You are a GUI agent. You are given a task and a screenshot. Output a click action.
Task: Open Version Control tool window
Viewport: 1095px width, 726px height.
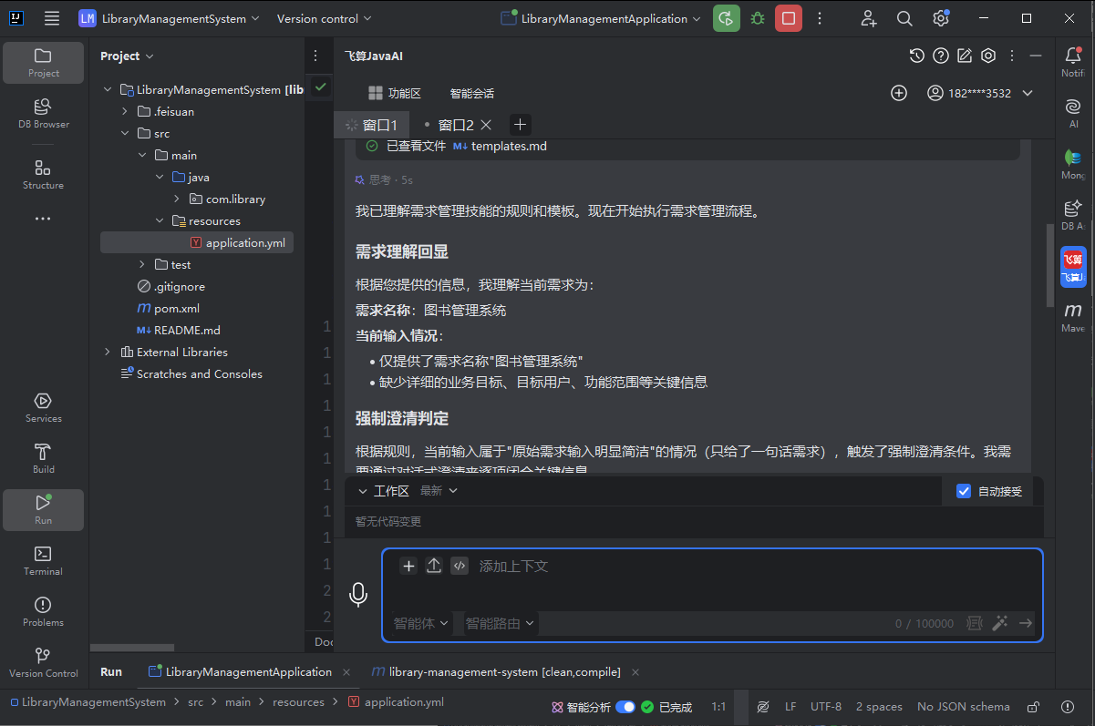tap(44, 662)
